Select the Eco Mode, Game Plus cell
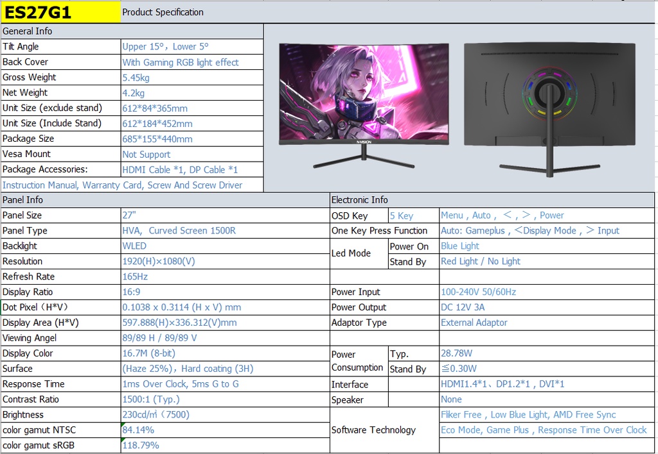 (547, 430)
